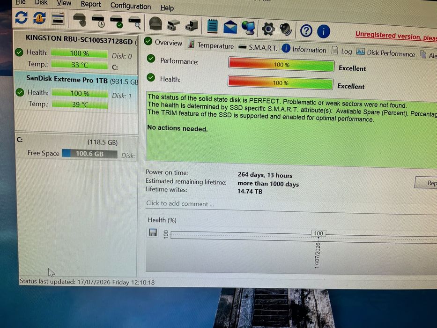Click 'more than 1000 days' lifetime value
437x328 pixels.
tap(268, 184)
